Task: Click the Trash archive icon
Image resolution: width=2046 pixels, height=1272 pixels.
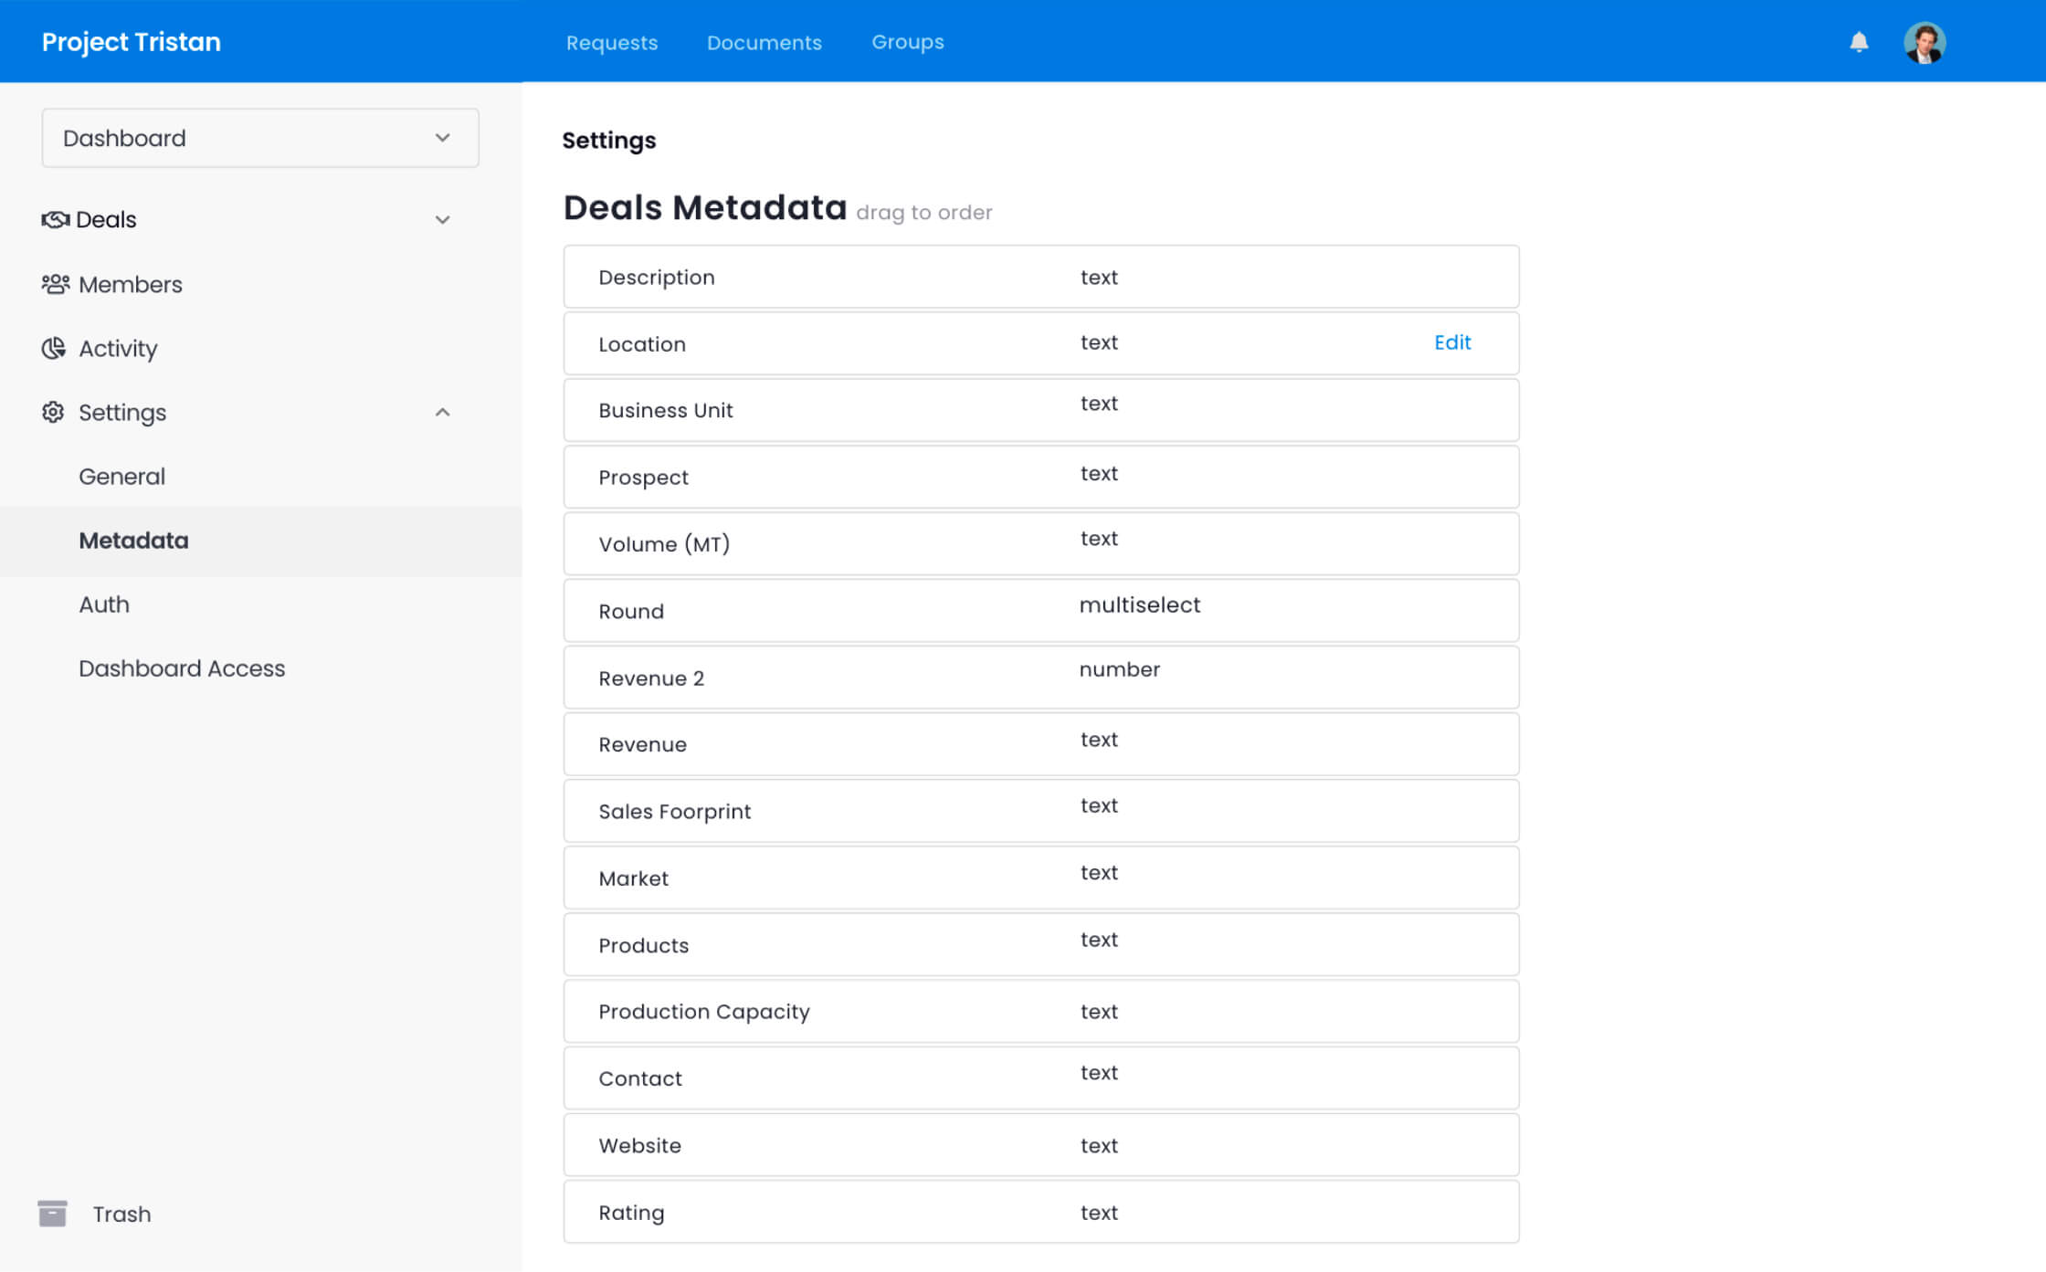Action: [53, 1214]
